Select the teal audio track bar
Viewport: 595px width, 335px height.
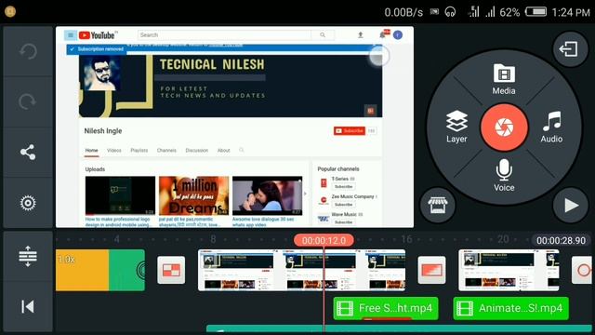(x=399, y=328)
